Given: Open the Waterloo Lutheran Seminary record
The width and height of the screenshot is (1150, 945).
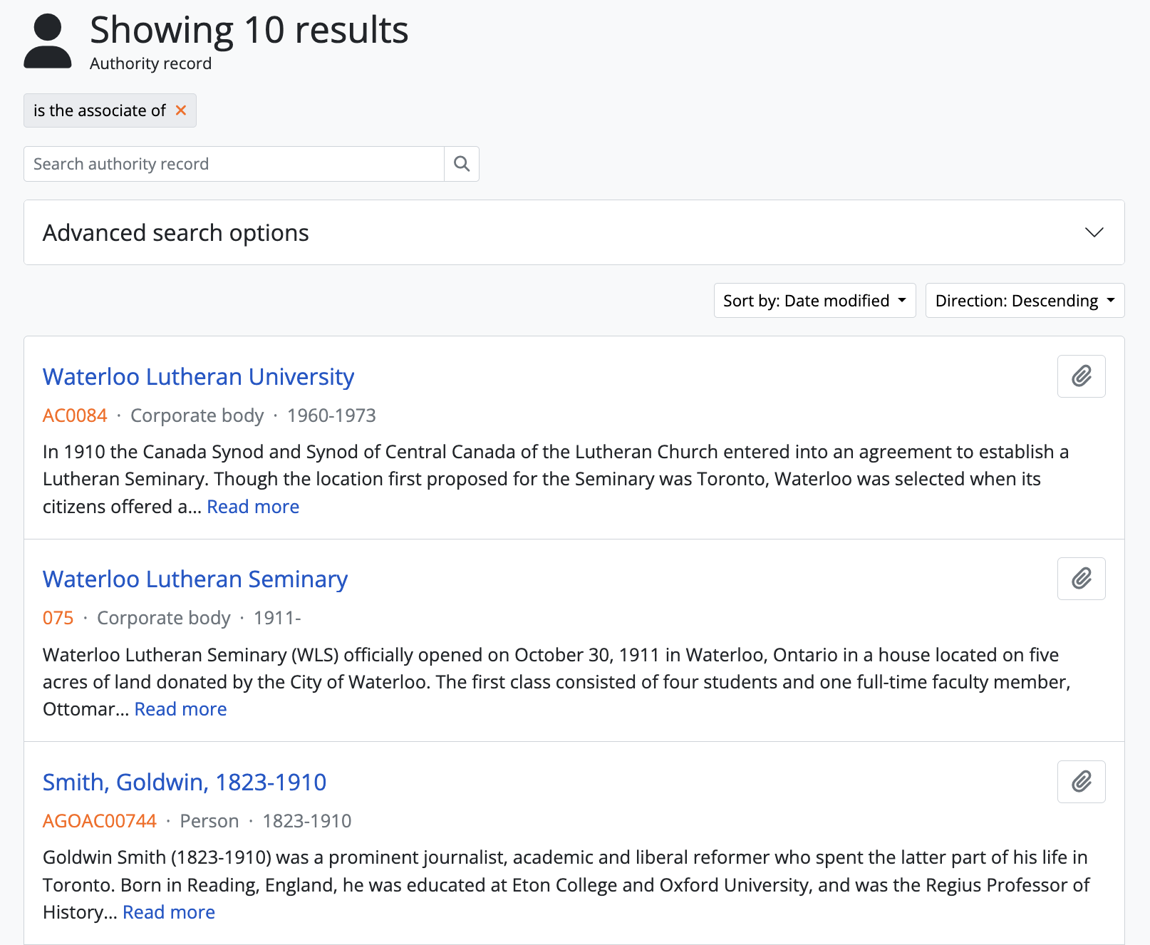Looking at the screenshot, I should 195,579.
